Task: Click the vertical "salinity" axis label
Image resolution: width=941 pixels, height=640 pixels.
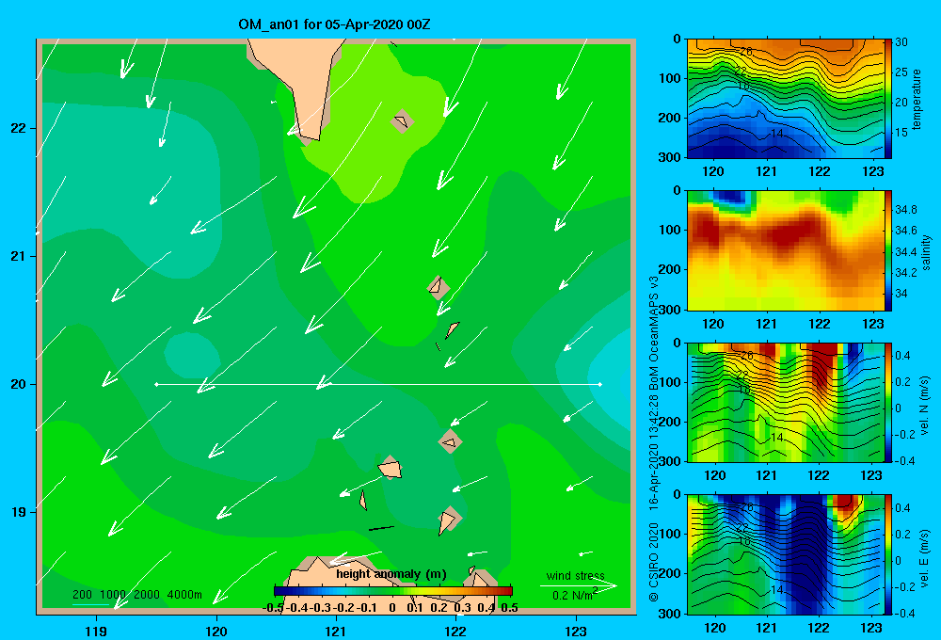Action: 926,252
